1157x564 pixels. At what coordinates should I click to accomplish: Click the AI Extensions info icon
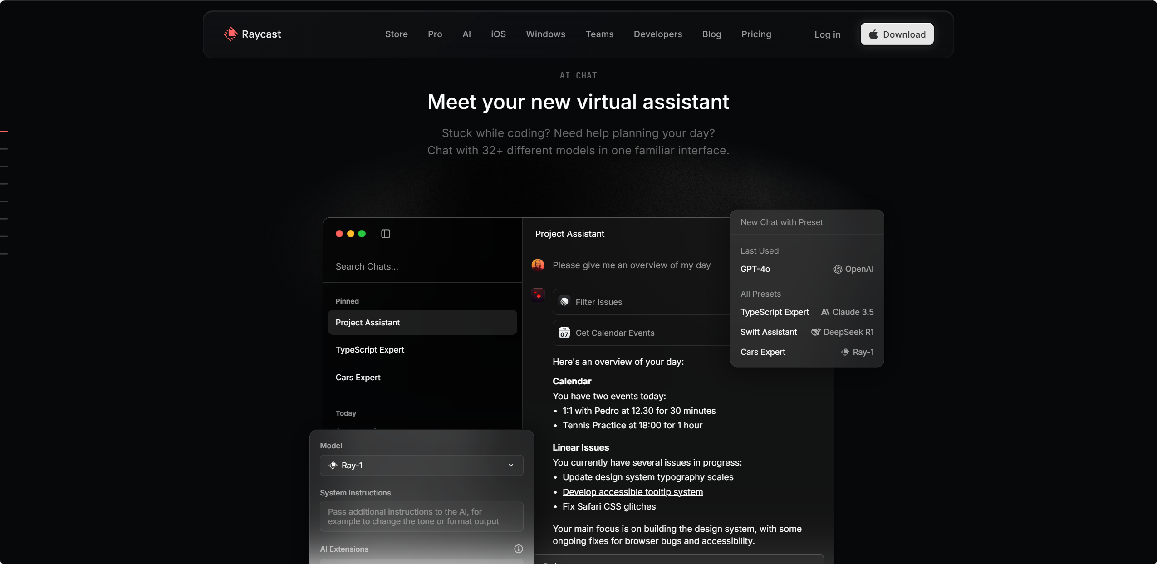518,549
